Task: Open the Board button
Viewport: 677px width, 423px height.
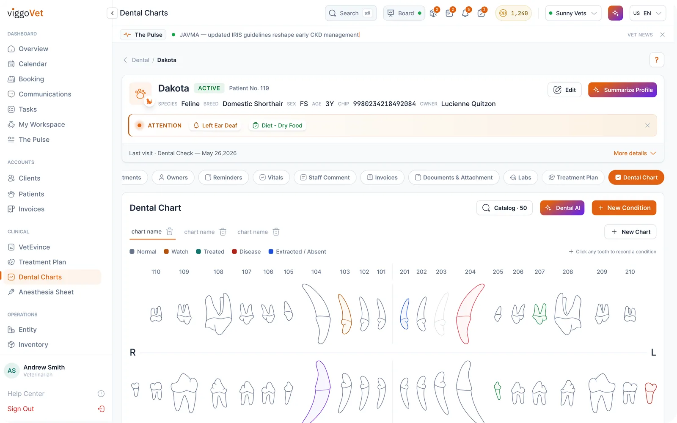Action: point(405,13)
